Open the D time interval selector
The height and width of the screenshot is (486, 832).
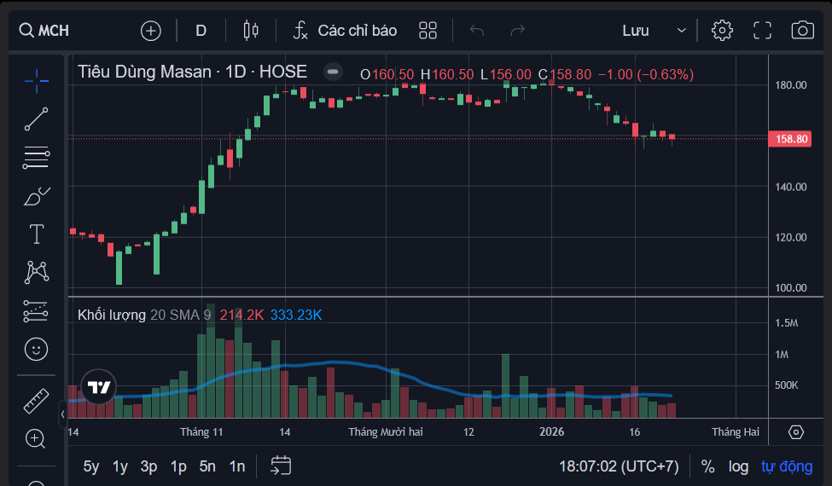point(201,31)
